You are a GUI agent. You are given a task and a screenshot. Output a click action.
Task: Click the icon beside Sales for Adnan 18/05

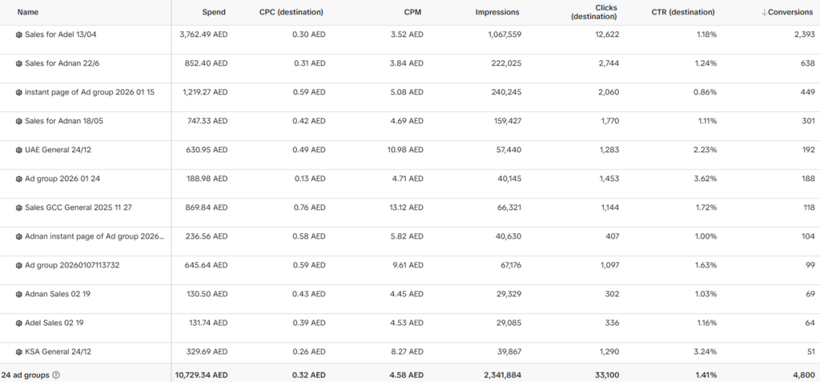click(19, 121)
